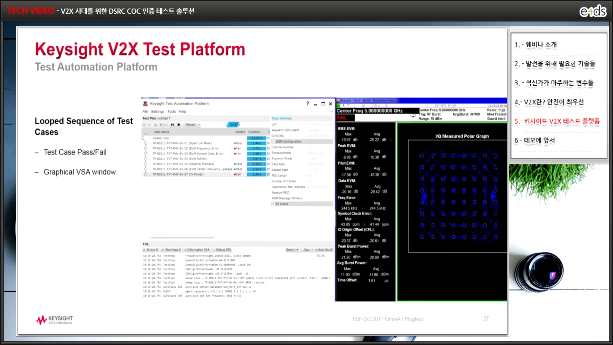Click the Run test plan button
Viewport: 613px width, 345px height.
click(x=163, y=125)
